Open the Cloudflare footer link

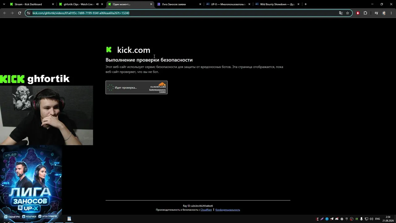click(206, 210)
